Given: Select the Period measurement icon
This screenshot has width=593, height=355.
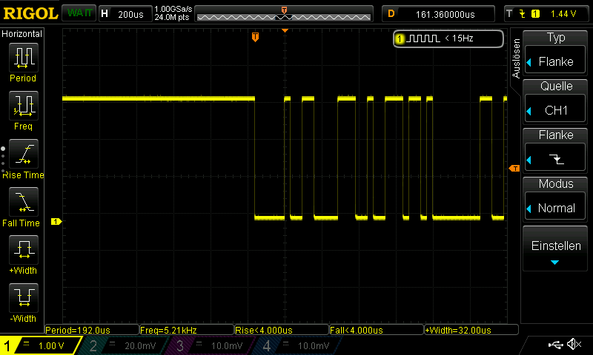Looking at the screenshot, I should click(x=23, y=58).
